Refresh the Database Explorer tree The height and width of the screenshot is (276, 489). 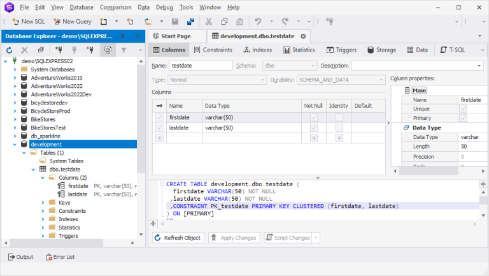click(10, 50)
